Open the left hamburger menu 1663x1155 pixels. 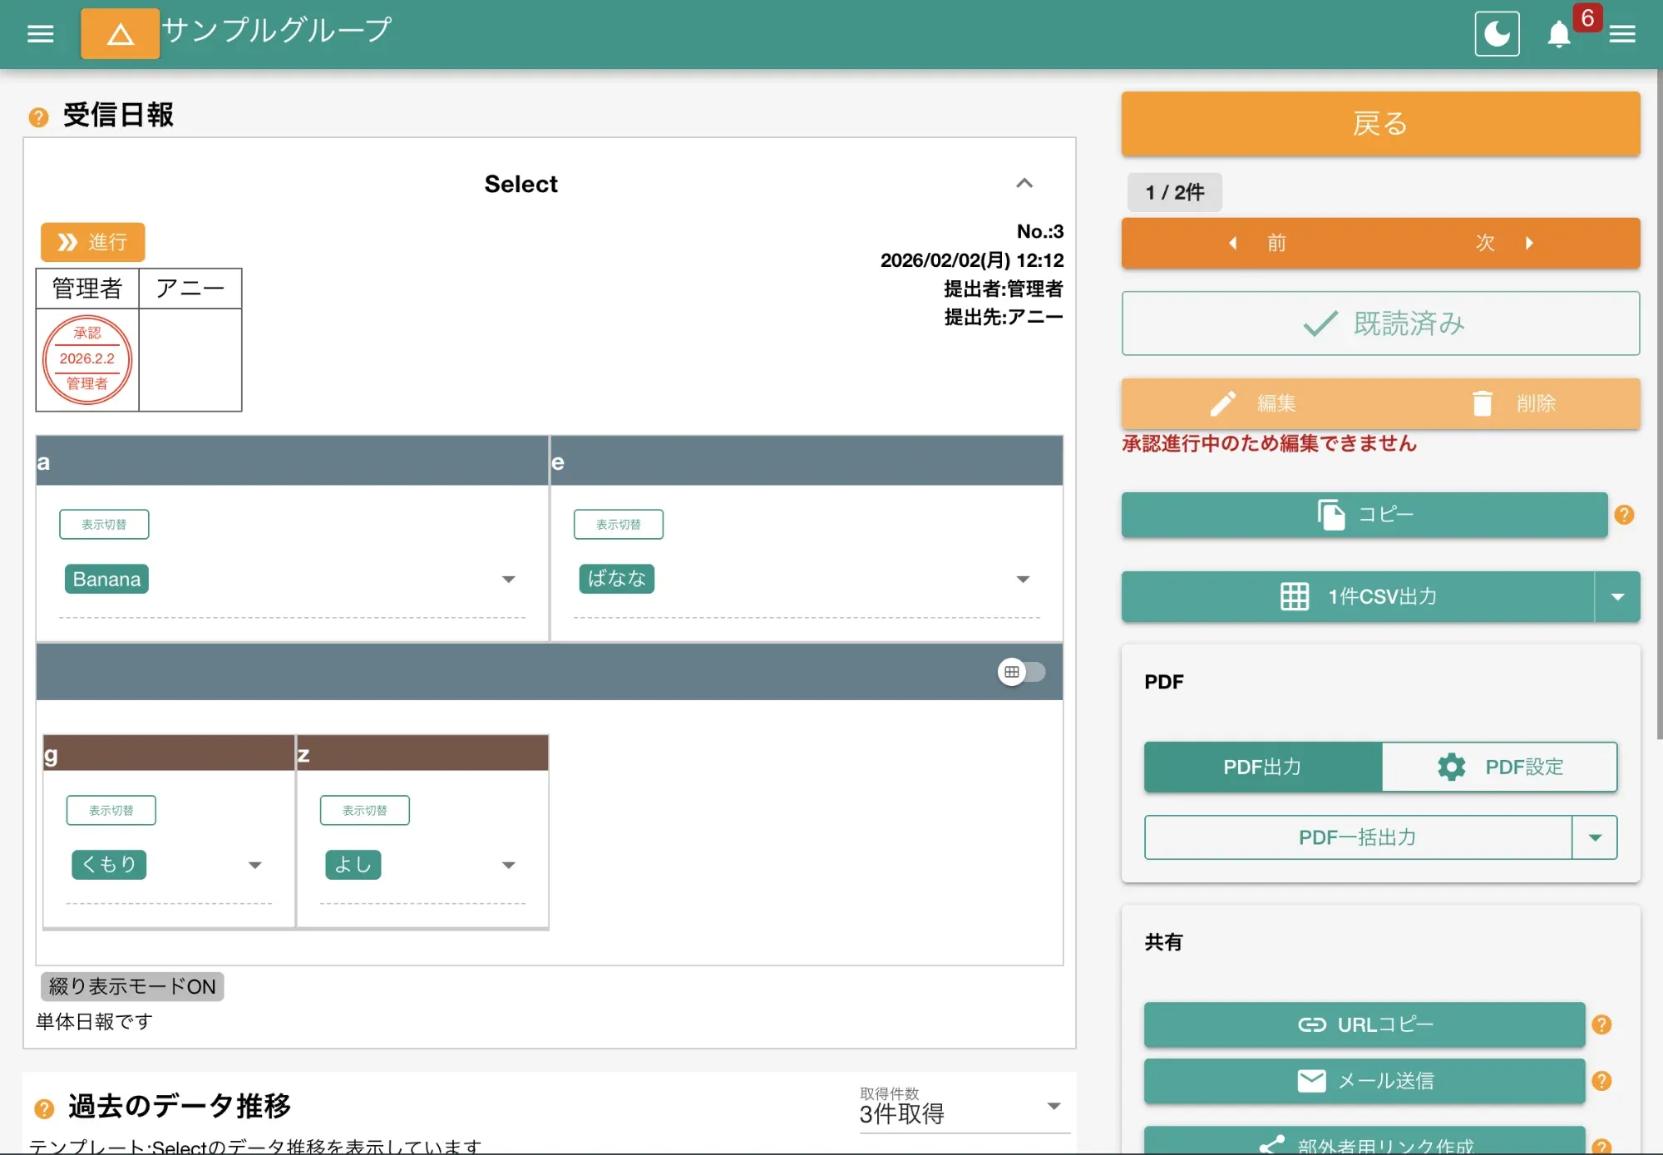click(x=40, y=34)
